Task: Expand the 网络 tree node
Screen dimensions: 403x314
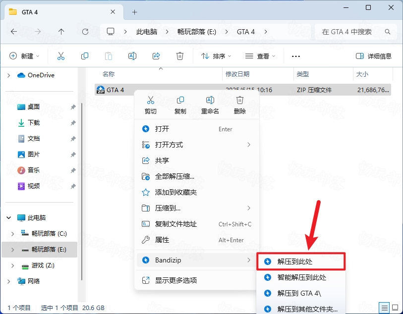Action: [x=9, y=281]
